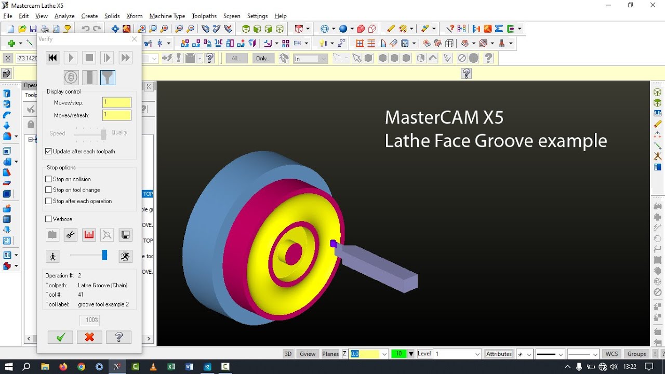Open Word from the taskbar
Viewport: 665px width, 374px height.
pos(189,367)
